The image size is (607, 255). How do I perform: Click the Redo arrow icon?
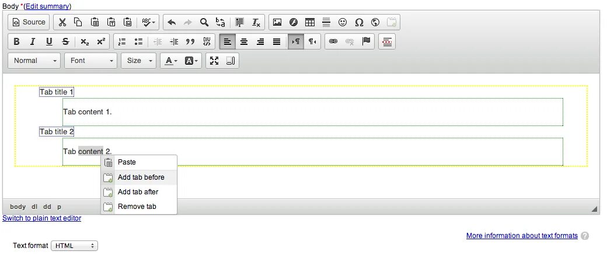click(x=188, y=22)
